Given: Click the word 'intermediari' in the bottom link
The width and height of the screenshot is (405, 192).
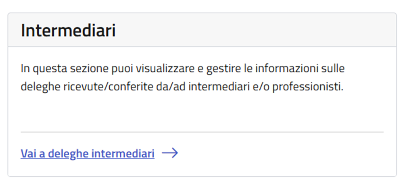Looking at the screenshot, I should (x=123, y=154).
